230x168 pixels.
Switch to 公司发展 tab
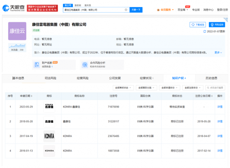[115, 78]
